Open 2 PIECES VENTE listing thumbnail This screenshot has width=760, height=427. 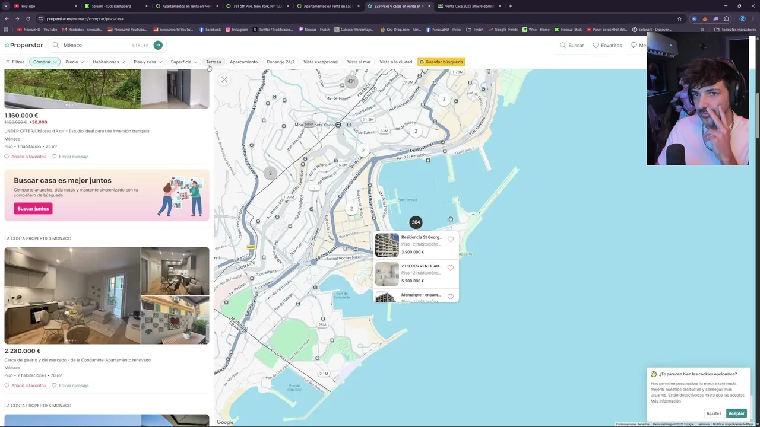point(387,274)
